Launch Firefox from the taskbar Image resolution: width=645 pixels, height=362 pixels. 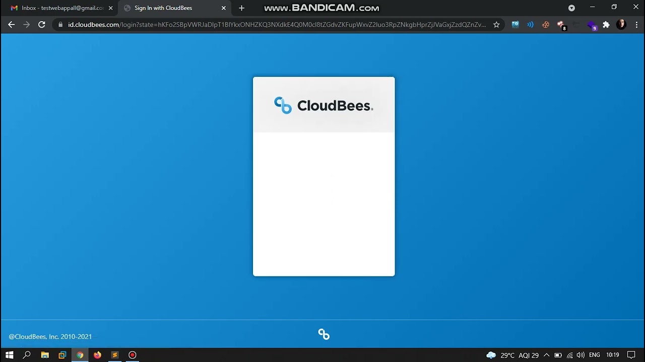click(97, 355)
